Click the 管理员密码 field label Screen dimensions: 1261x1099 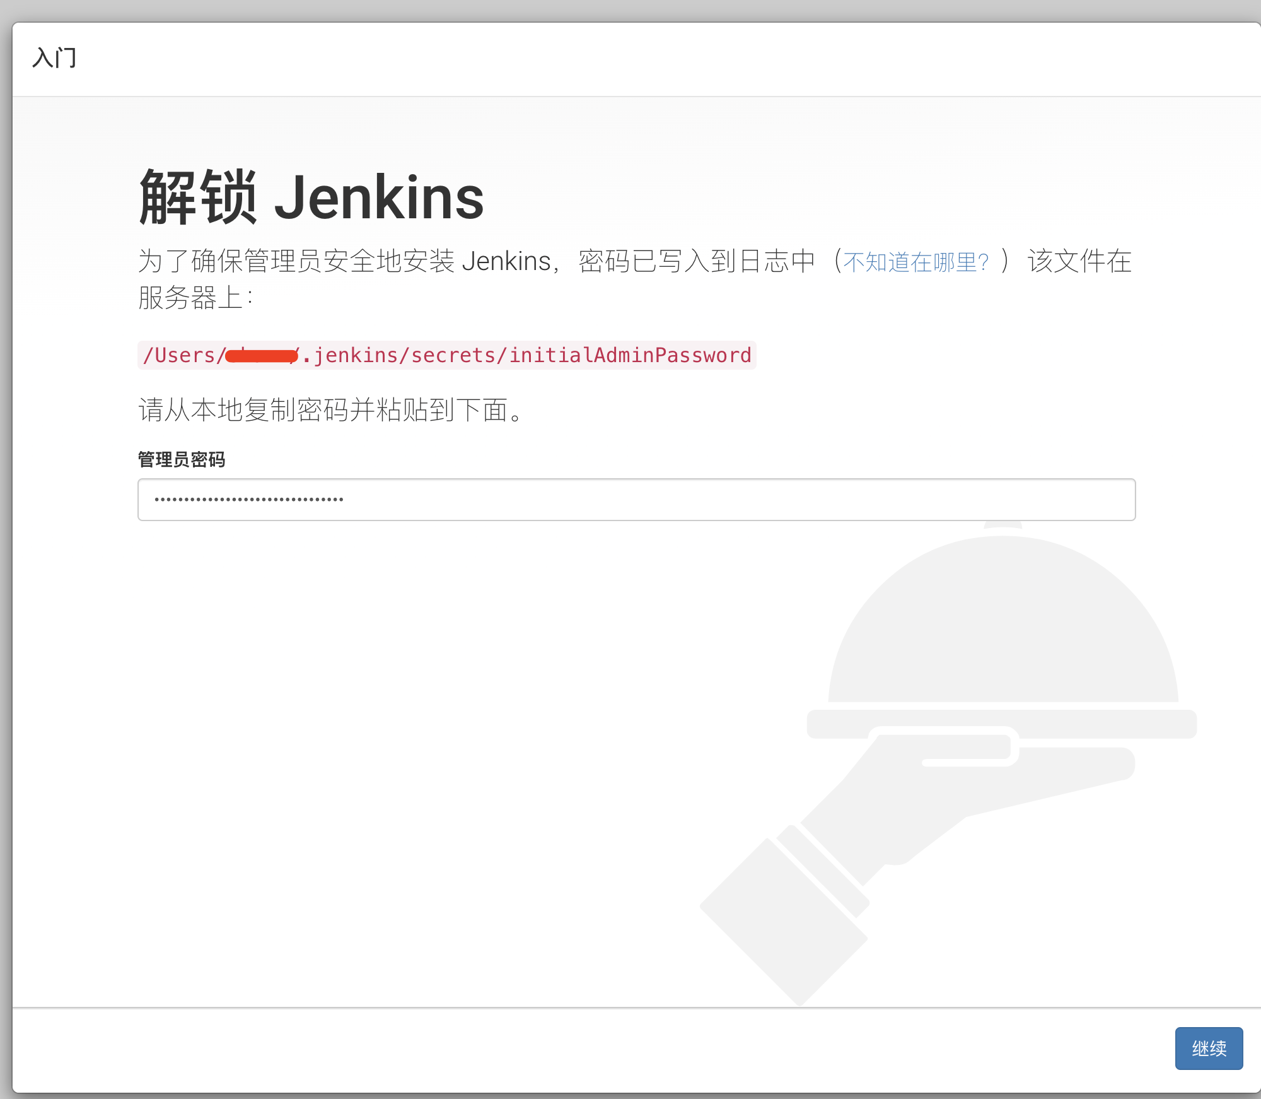tap(182, 459)
